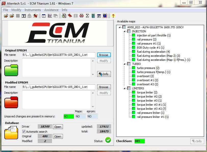Click the second open-folder toolbar icon

(x=12, y=16)
